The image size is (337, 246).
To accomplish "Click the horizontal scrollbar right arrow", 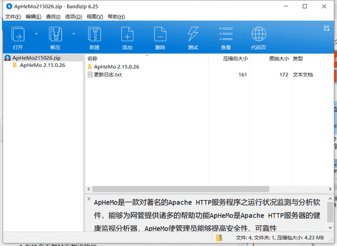I will coord(330,189).
